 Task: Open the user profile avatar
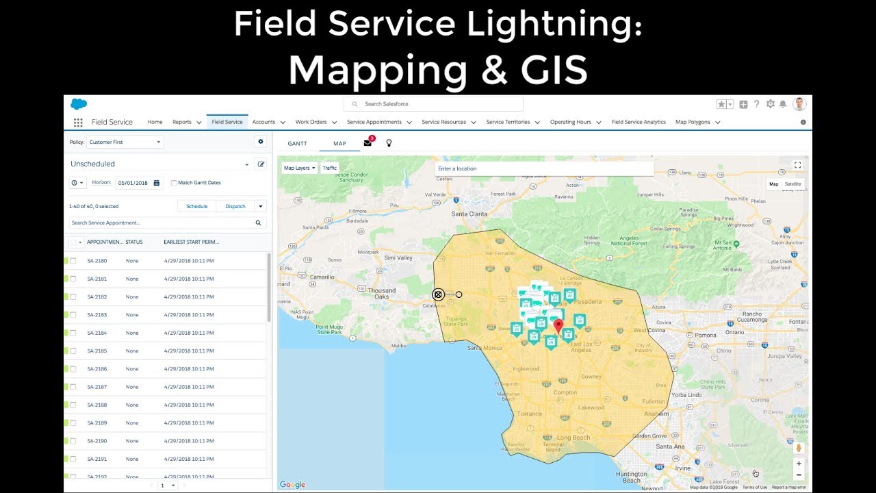(799, 104)
